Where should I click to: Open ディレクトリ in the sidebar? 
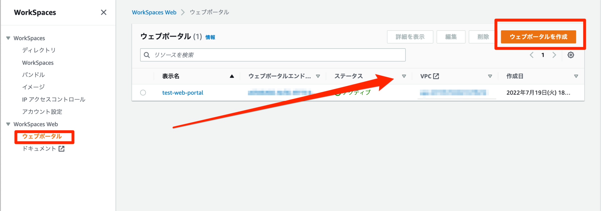tap(39, 50)
